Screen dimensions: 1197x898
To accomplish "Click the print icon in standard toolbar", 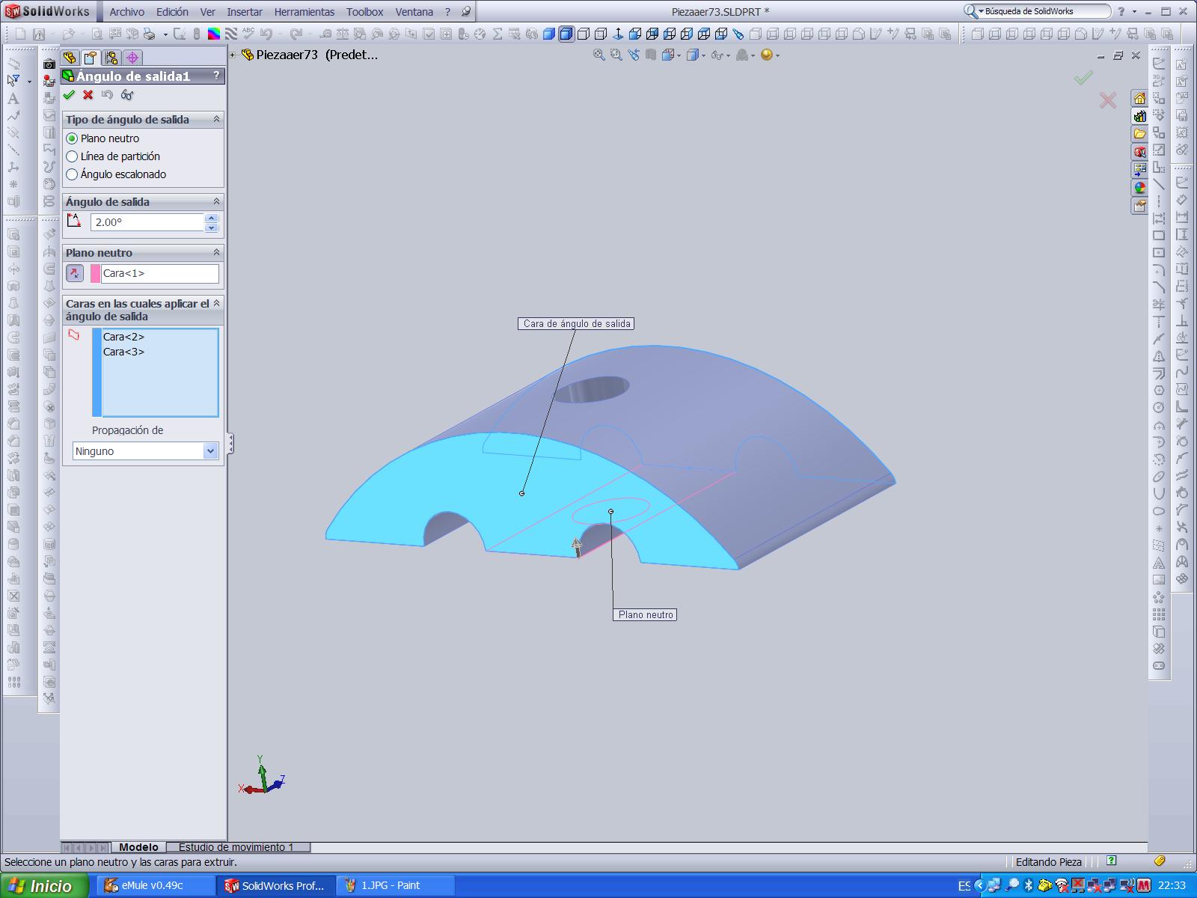I will pyautogui.click(x=150, y=34).
